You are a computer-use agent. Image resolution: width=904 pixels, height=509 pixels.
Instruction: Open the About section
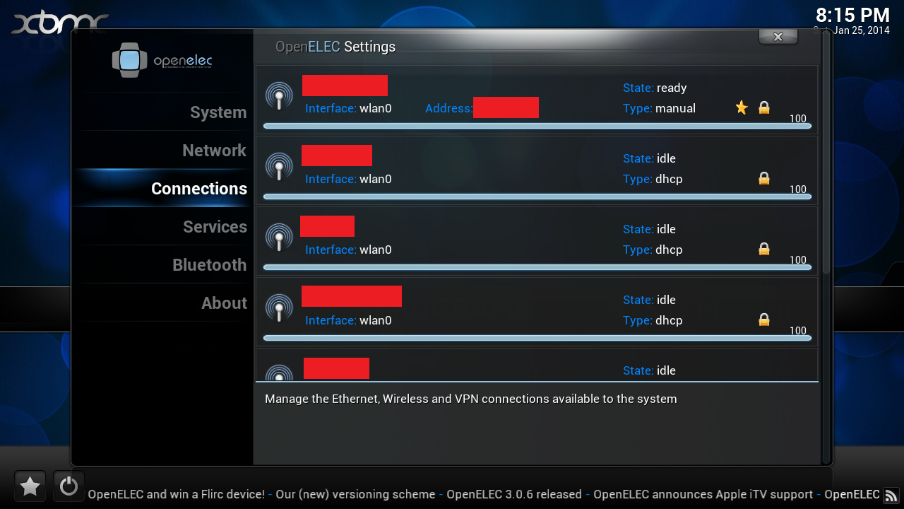224,303
